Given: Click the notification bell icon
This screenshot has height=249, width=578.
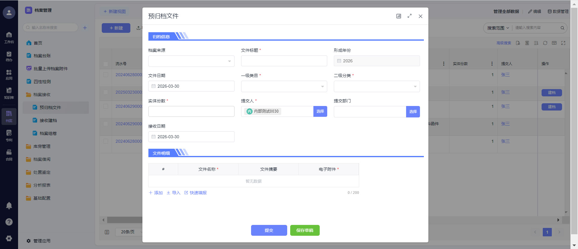Looking at the screenshot, I should 9,205.
